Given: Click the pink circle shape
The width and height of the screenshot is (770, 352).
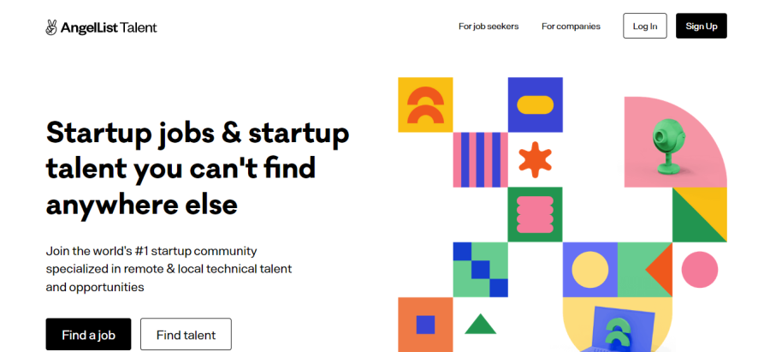Looking at the screenshot, I should pos(699,269).
